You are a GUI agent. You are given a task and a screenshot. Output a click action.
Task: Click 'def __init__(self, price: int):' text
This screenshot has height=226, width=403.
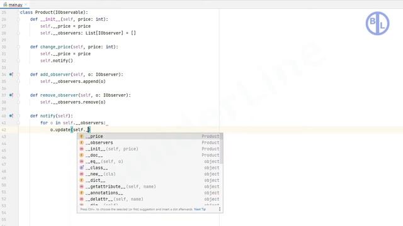pyautogui.click(x=69, y=19)
